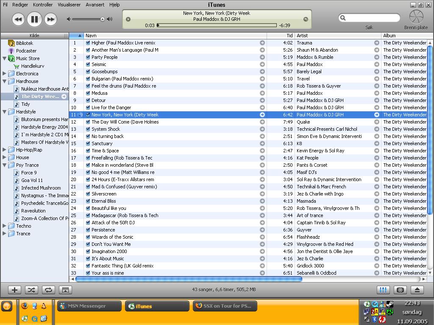Uncheck the song Party People
The image size is (434, 325).
pos(88,57)
